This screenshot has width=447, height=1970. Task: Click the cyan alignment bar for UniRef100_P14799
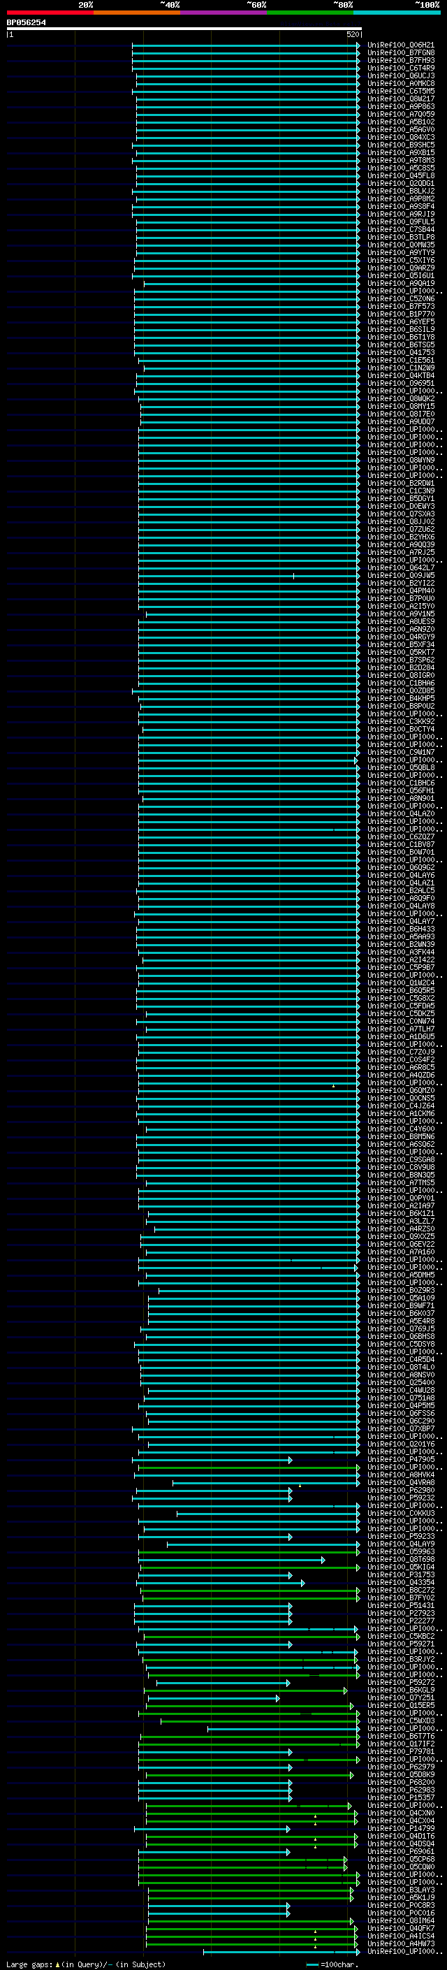coord(212,1829)
